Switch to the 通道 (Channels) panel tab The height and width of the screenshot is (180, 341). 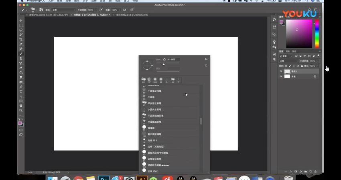[x=288, y=52]
